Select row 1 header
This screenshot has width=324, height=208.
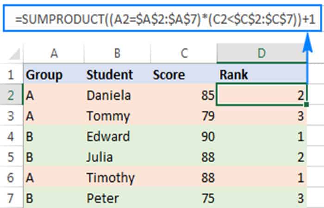point(12,74)
